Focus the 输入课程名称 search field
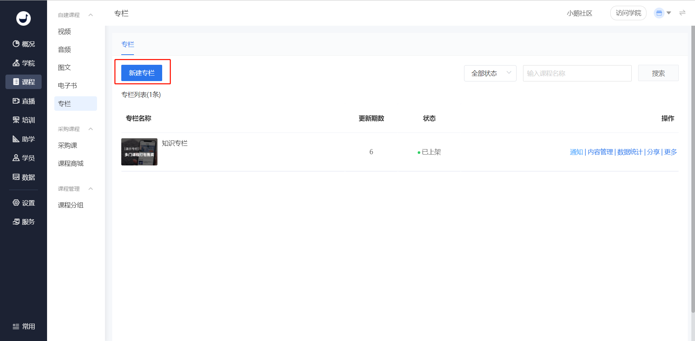This screenshot has width=695, height=341. tap(577, 73)
